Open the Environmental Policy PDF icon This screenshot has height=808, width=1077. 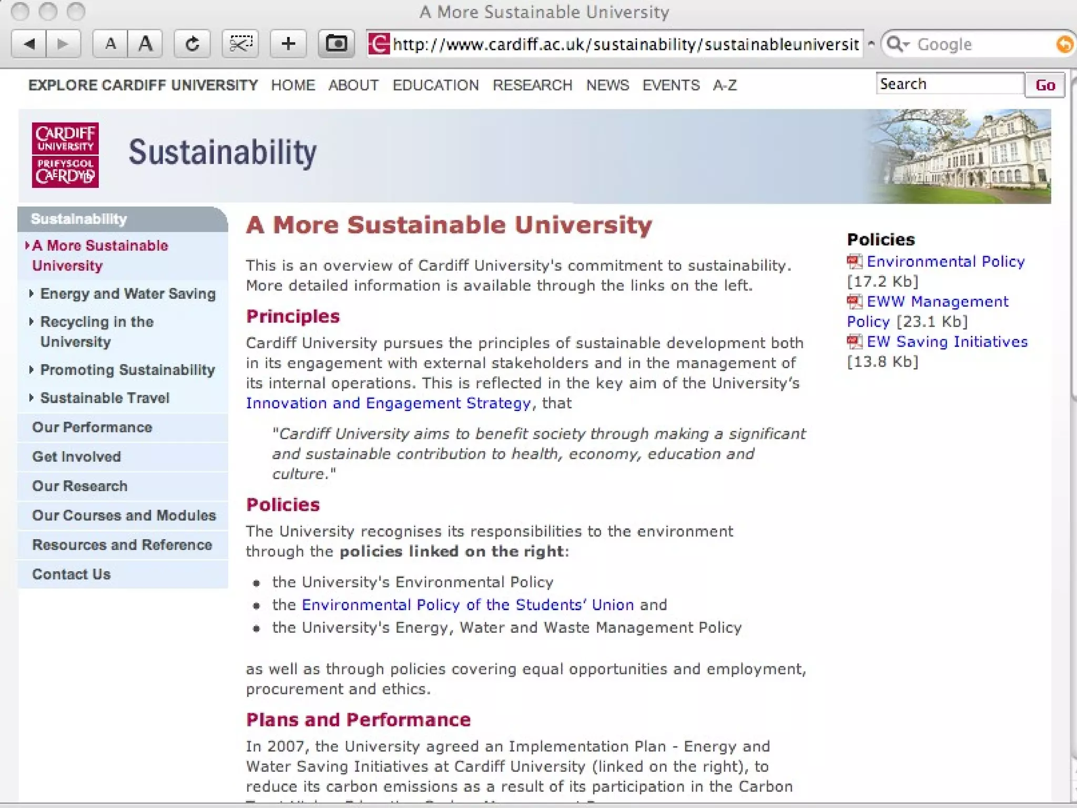pos(855,261)
